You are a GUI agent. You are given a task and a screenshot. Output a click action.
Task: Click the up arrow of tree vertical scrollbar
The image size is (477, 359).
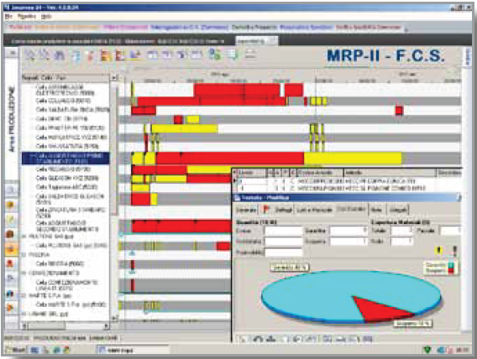click(x=113, y=78)
